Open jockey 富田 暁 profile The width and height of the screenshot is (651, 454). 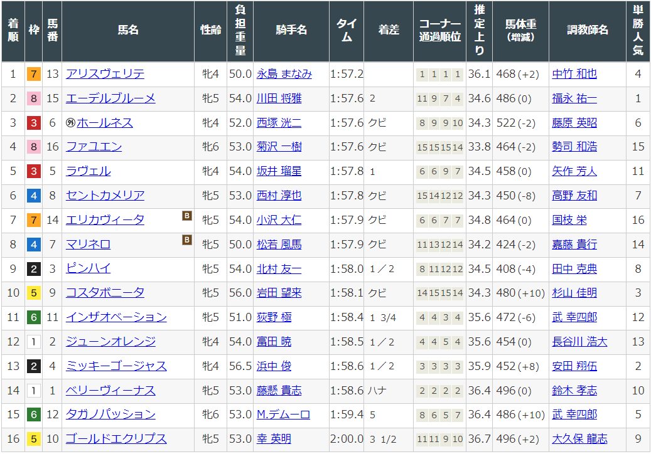click(274, 342)
